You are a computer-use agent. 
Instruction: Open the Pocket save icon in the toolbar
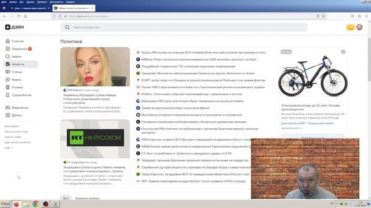(x=352, y=16)
